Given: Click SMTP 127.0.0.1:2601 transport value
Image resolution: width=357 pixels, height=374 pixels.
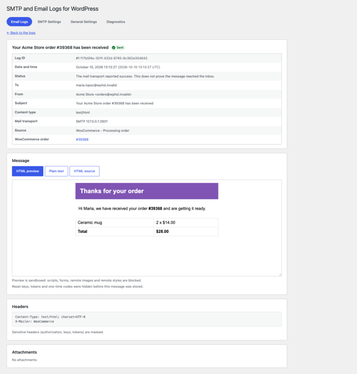Looking at the screenshot, I should [x=92, y=121].
